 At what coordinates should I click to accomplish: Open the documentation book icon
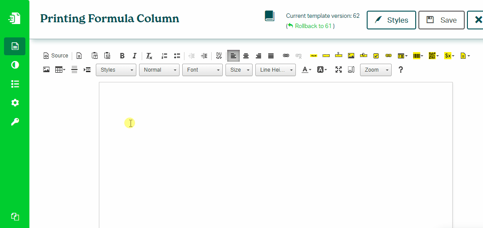click(x=270, y=16)
